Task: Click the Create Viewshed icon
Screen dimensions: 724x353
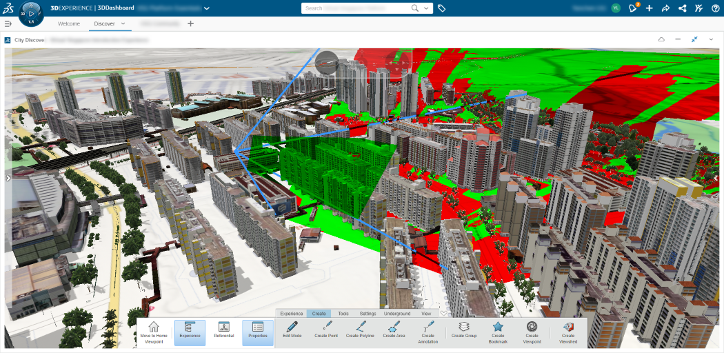Action: 568,327
